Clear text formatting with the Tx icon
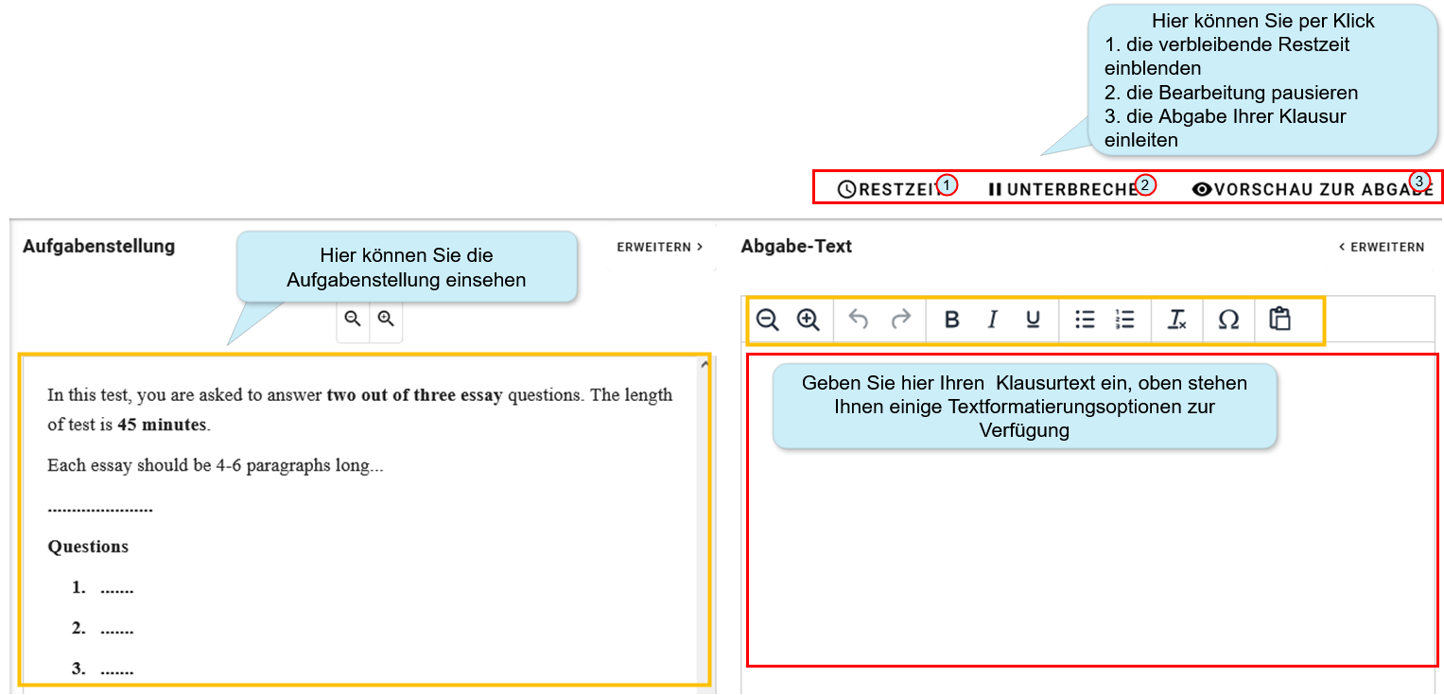1444x695 pixels. point(1176,320)
